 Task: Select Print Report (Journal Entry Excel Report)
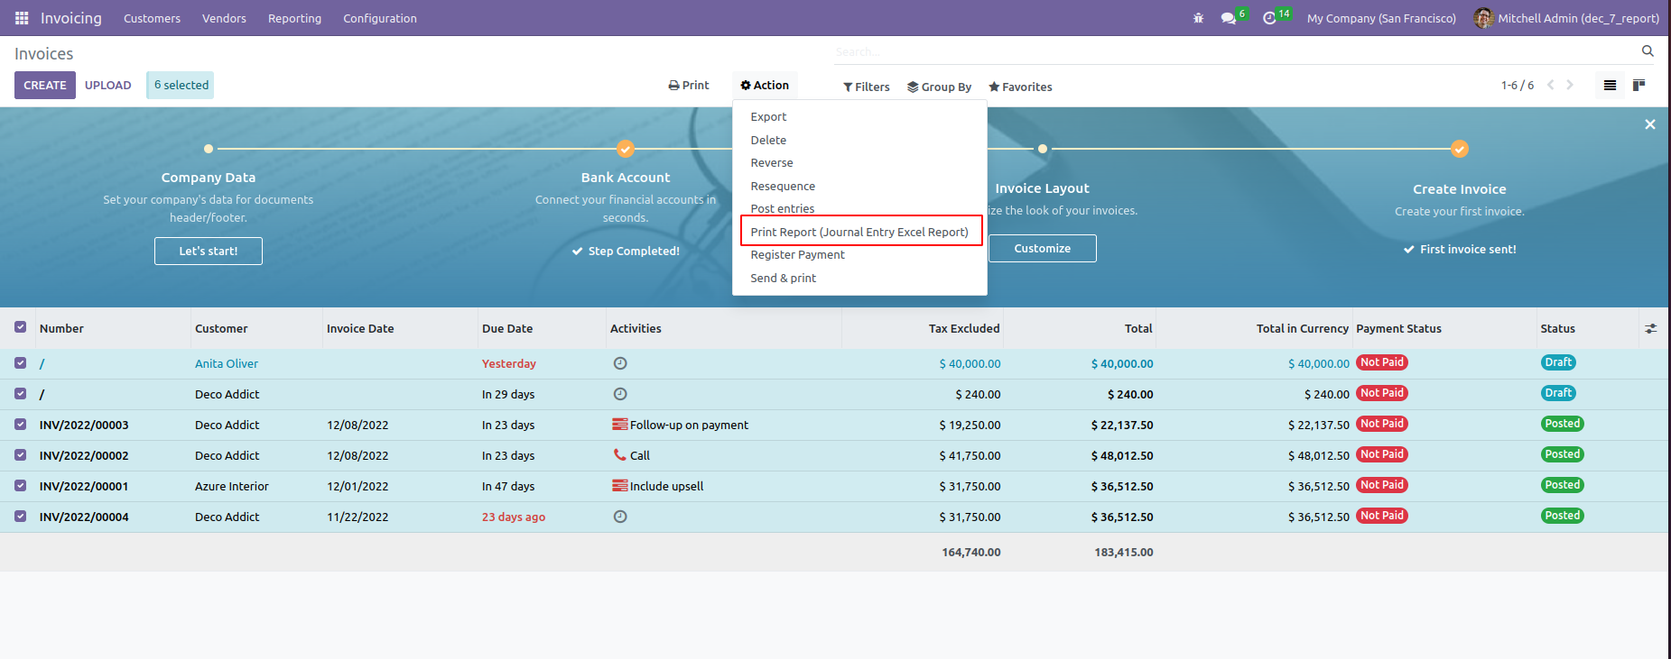tap(859, 233)
